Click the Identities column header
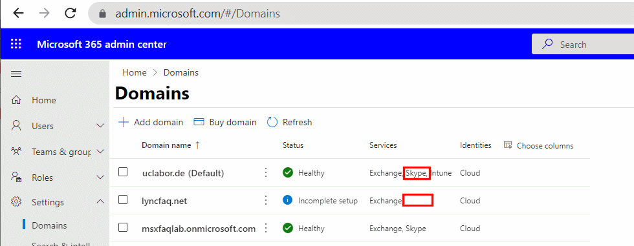 [x=475, y=145]
